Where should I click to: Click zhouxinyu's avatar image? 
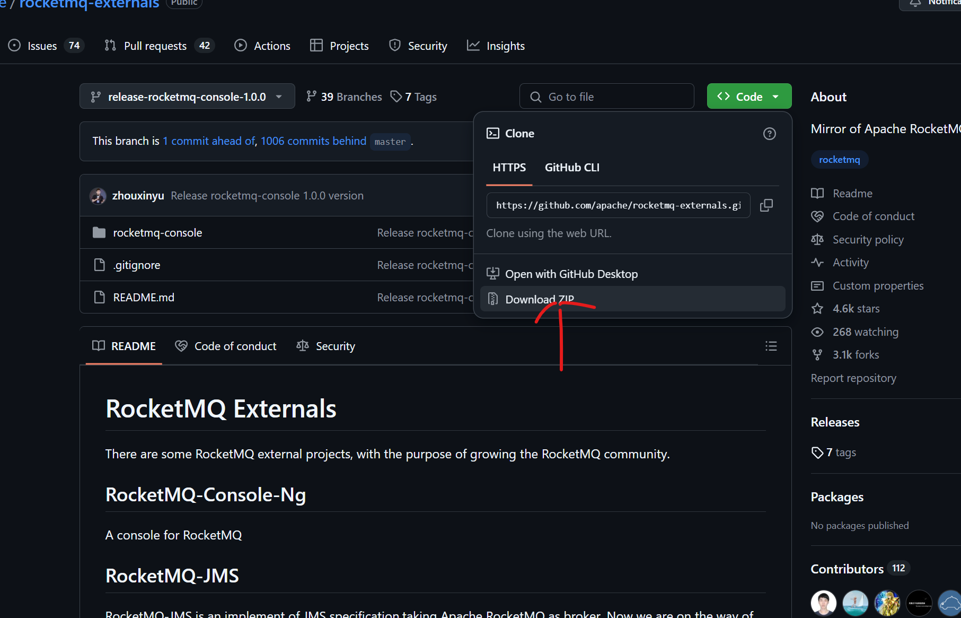click(98, 196)
